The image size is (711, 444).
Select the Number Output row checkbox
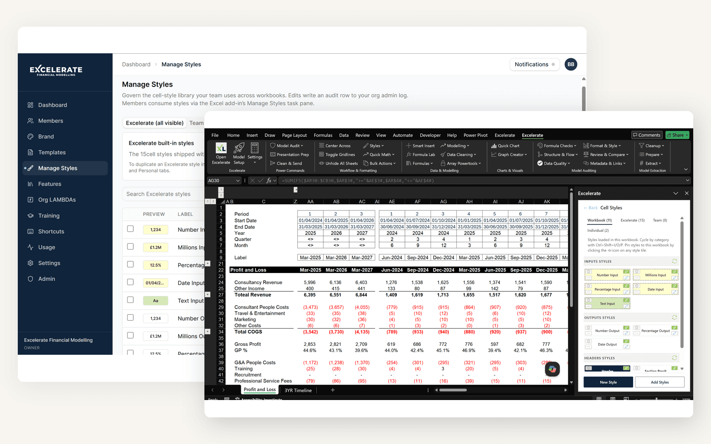(130, 317)
